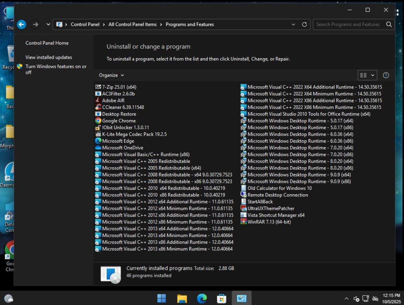
Task: Expand the address bar history dropdown
Action: click(x=293, y=25)
